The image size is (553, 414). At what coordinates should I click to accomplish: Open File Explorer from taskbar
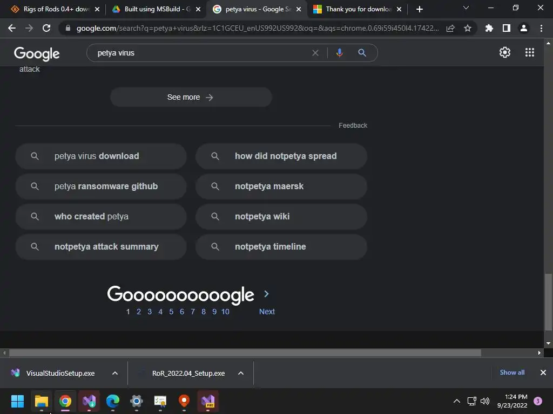tap(41, 401)
